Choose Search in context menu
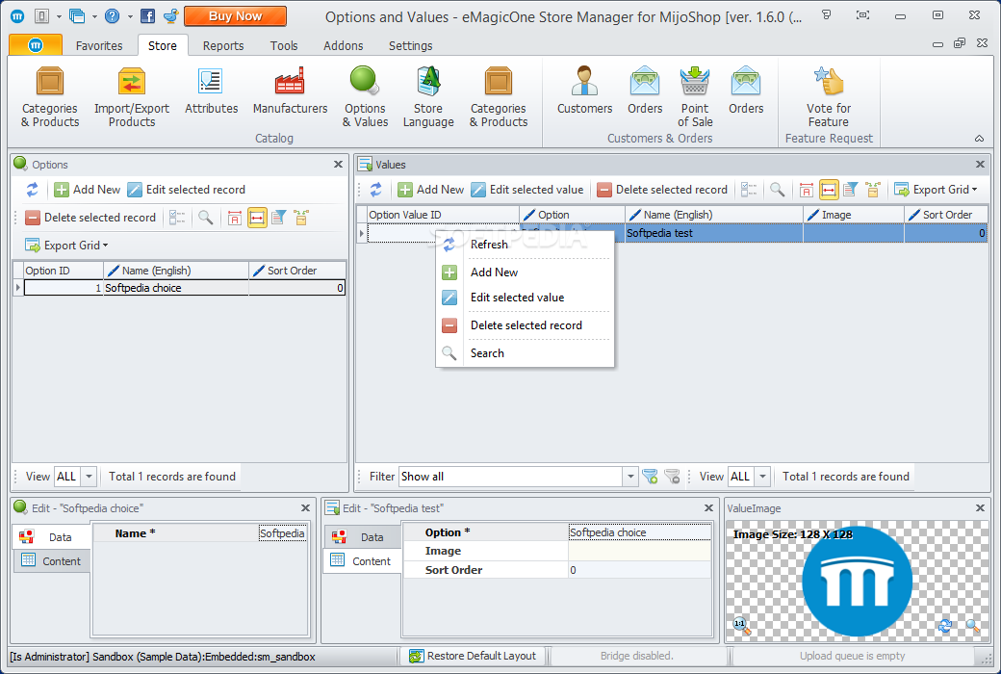The width and height of the screenshot is (1001, 674). (x=525, y=353)
